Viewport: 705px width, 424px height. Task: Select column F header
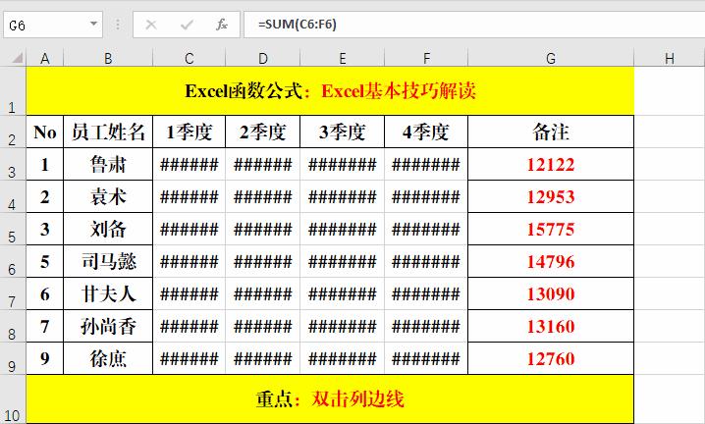pos(426,59)
